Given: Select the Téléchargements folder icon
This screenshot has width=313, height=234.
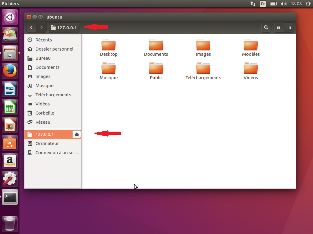Looking at the screenshot, I should (203, 68).
